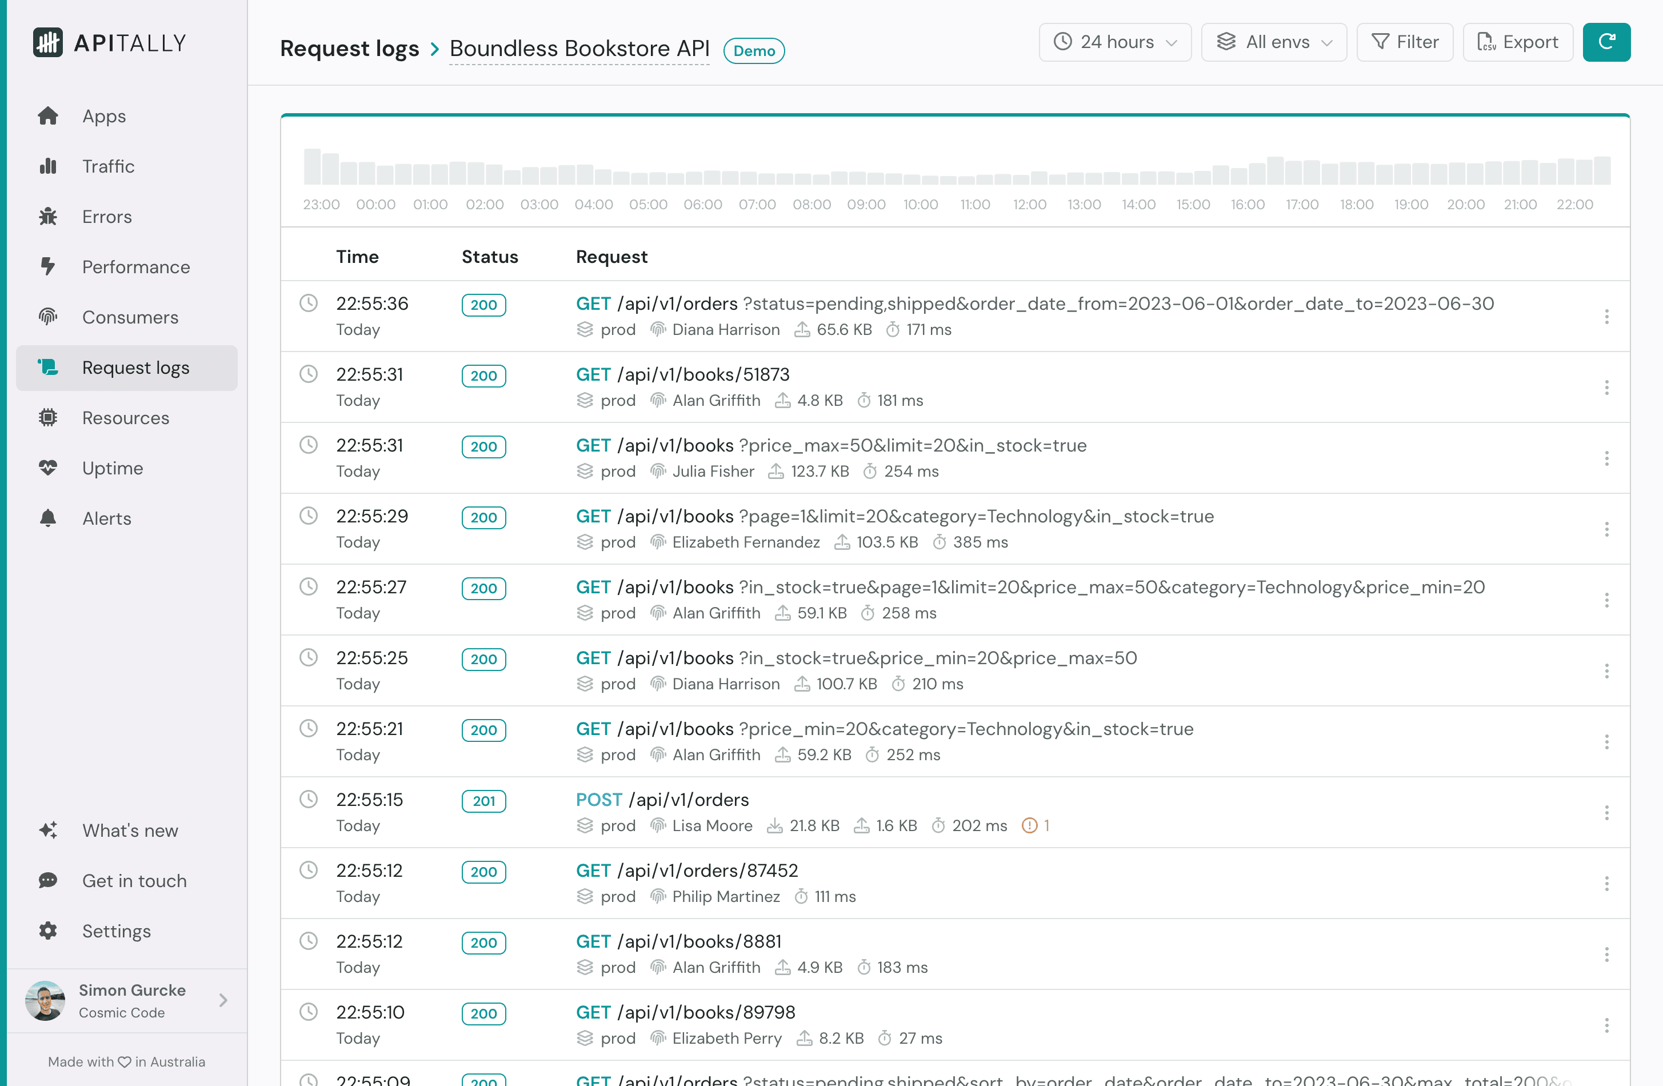Expand the All envs environment dropdown

[1273, 42]
